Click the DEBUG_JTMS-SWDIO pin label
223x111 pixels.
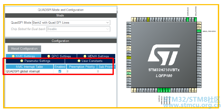[x=209, y=31]
